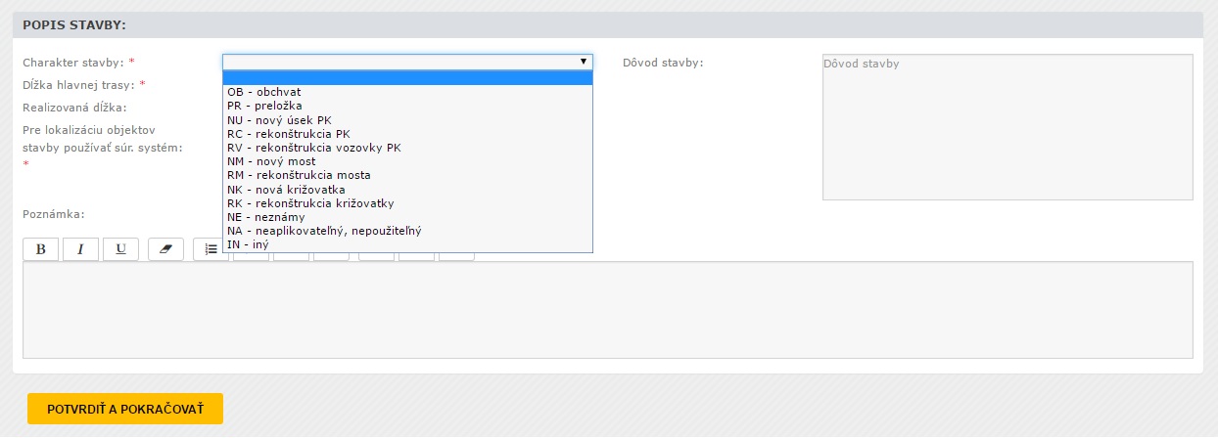Click the list icon in editor toolbar

click(209, 250)
